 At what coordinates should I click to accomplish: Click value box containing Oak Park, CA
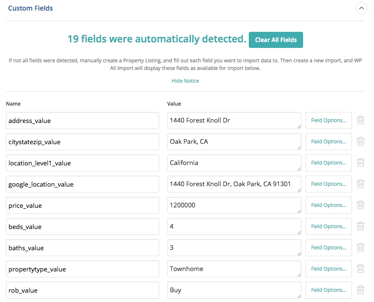click(x=234, y=142)
